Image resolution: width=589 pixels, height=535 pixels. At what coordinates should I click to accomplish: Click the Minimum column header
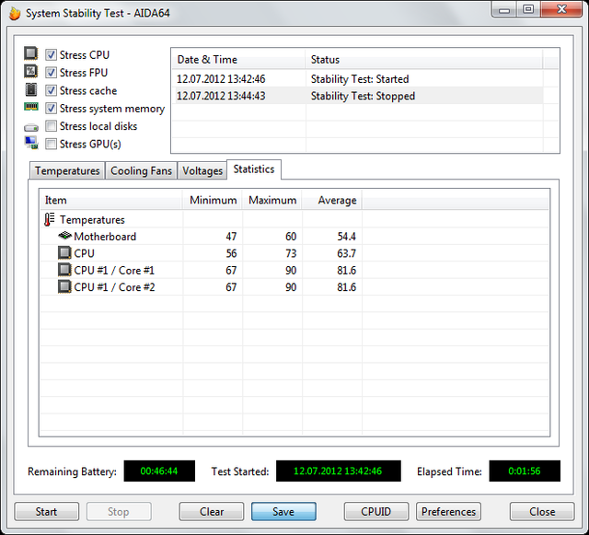click(213, 200)
